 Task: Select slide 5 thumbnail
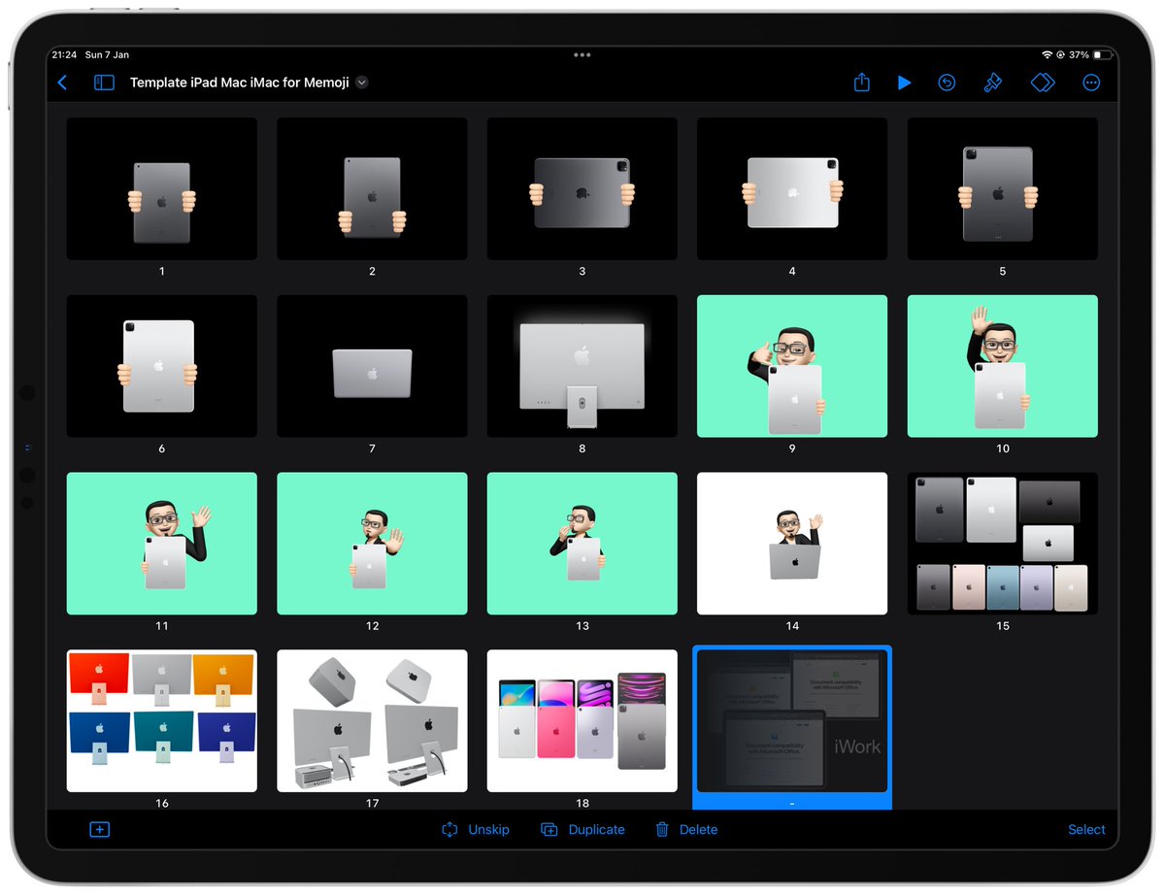click(1003, 189)
